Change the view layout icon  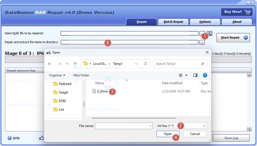(181, 75)
